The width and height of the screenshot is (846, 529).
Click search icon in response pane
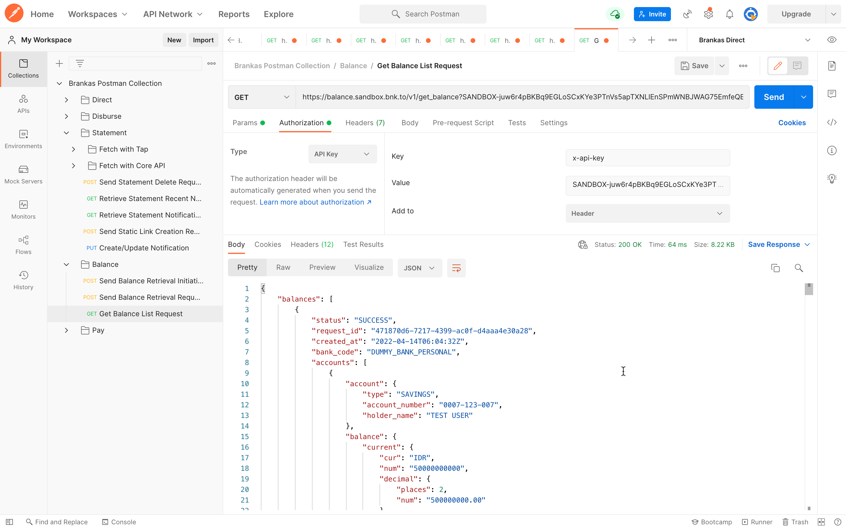pos(798,268)
